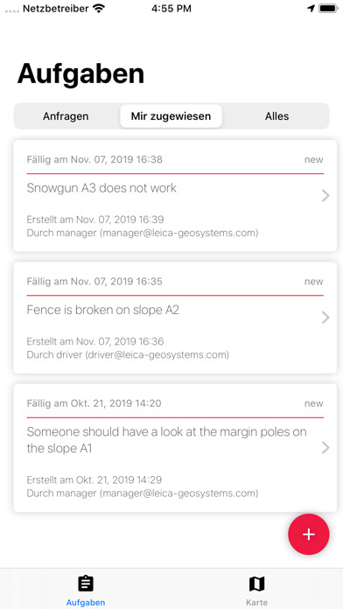This screenshot has height=609, width=343.
Task: Tap the Karte label in bottom bar
Action: tap(256, 602)
